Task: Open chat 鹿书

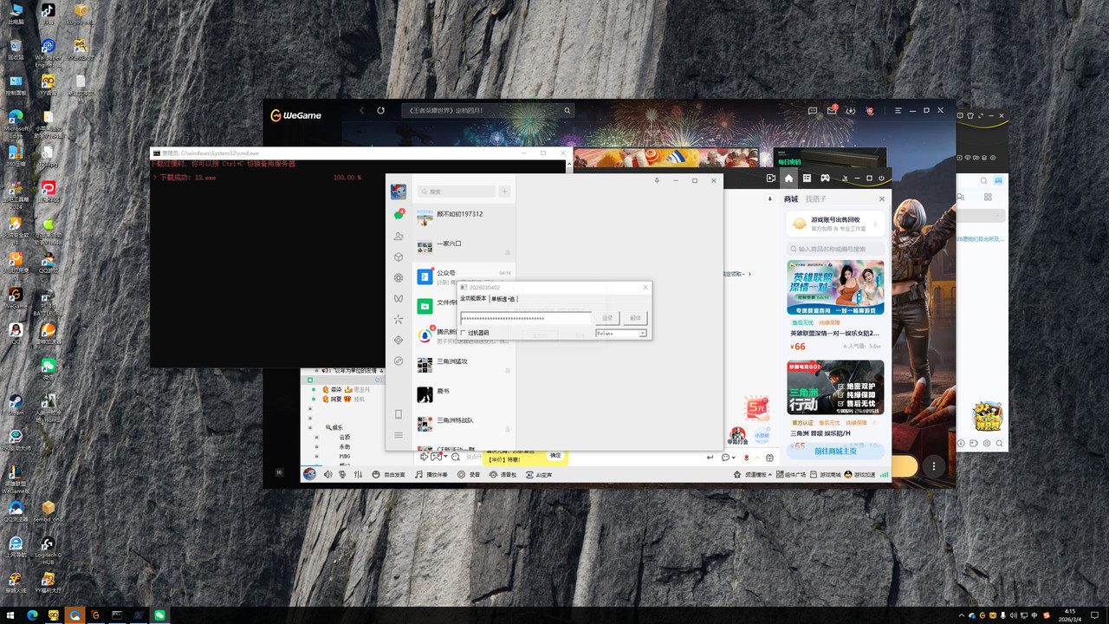Action: coord(466,394)
